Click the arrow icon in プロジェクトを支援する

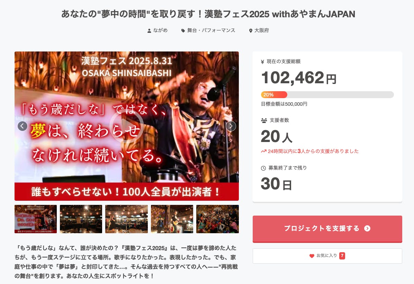[x=367, y=228]
